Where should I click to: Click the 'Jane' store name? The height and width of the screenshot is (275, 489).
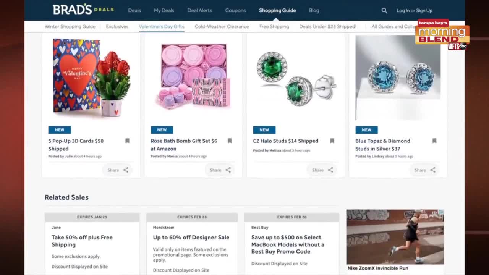(x=56, y=228)
